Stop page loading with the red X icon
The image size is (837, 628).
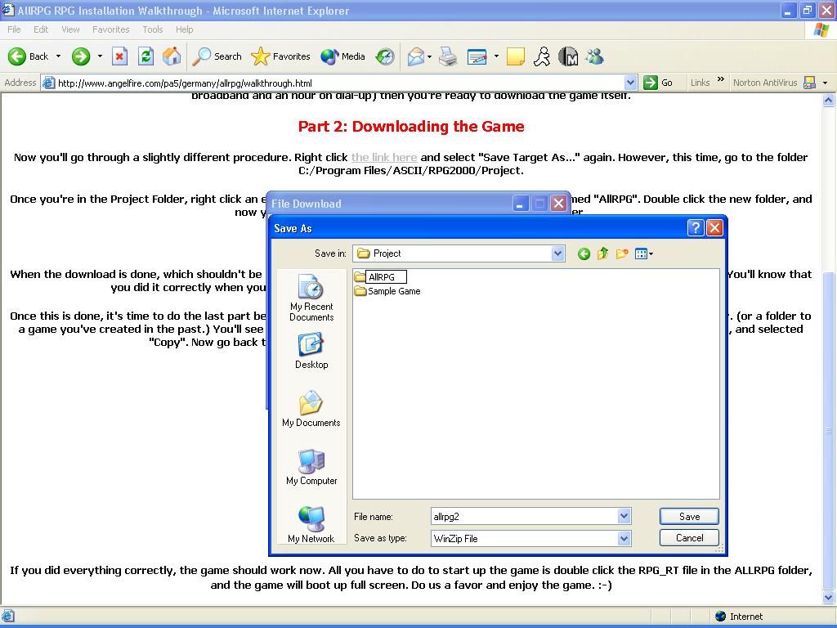(119, 56)
